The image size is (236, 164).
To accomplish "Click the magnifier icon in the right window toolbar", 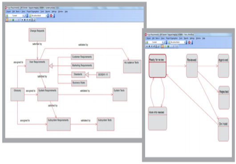I will (159, 46).
